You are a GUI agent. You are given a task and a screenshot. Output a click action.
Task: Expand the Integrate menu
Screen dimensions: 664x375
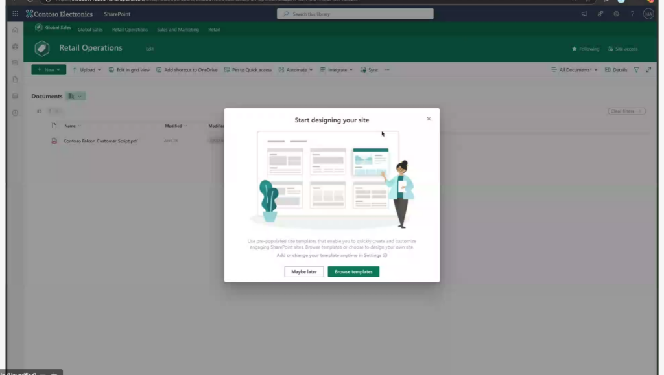pos(337,70)
